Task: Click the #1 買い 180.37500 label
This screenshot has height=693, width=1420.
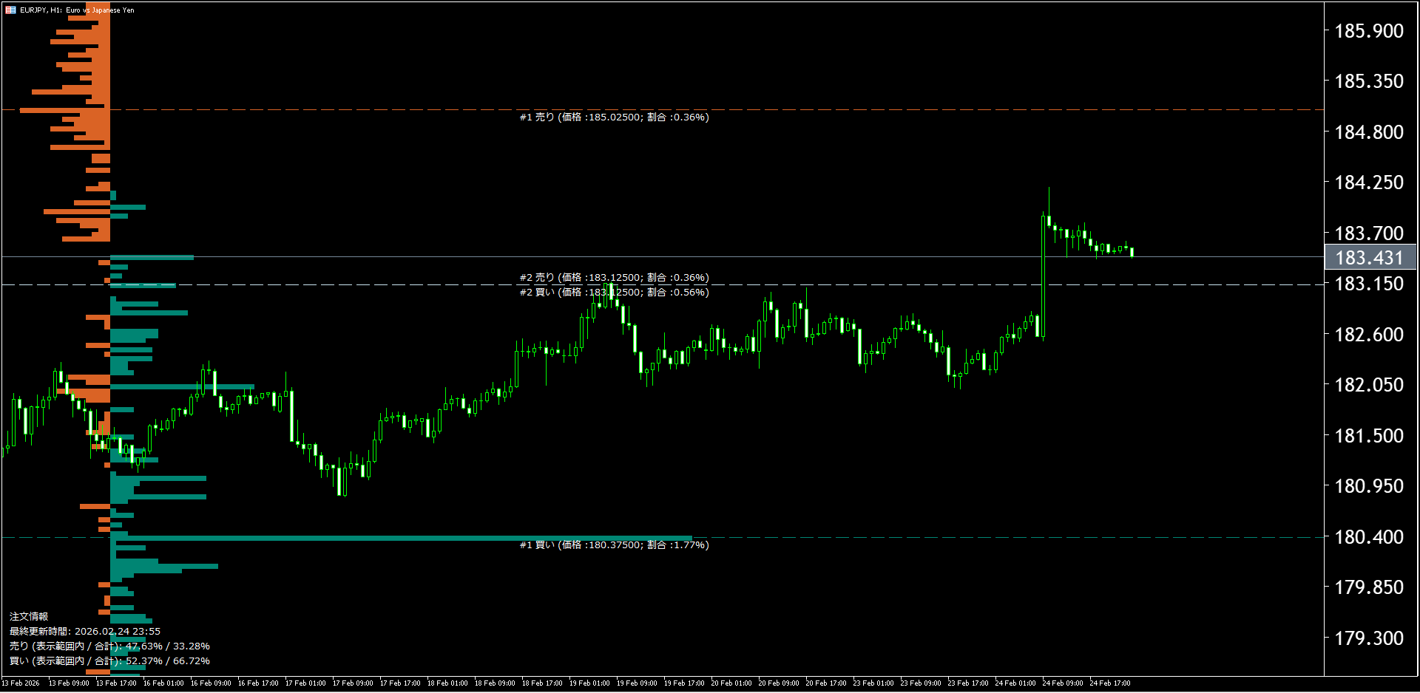Action: 614,544
